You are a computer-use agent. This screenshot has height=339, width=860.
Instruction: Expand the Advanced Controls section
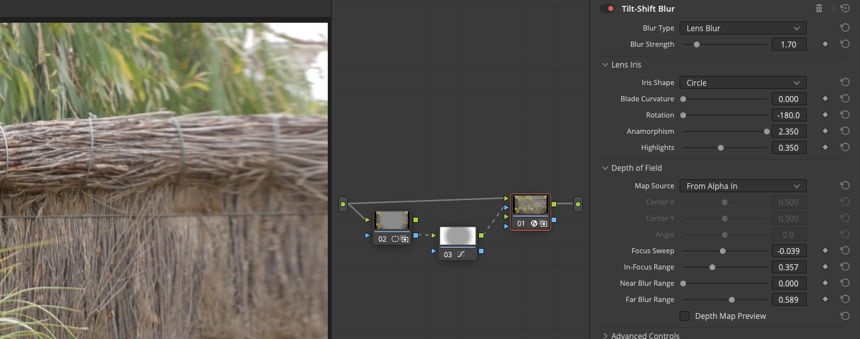606,336
